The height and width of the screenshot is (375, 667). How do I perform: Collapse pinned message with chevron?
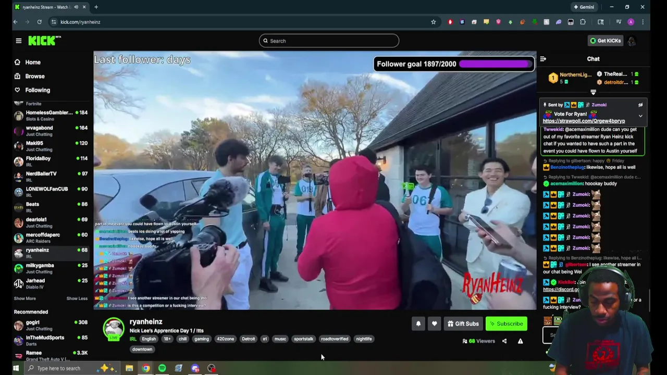(640, 116)
